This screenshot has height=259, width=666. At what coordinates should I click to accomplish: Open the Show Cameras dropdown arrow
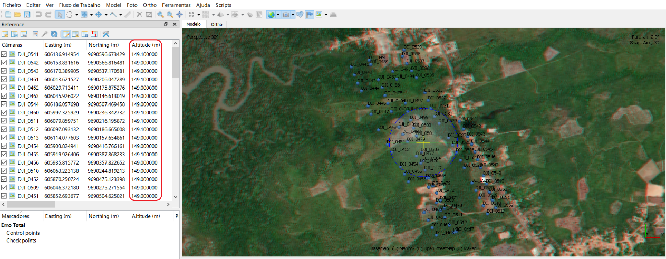[x=293, y=14]
